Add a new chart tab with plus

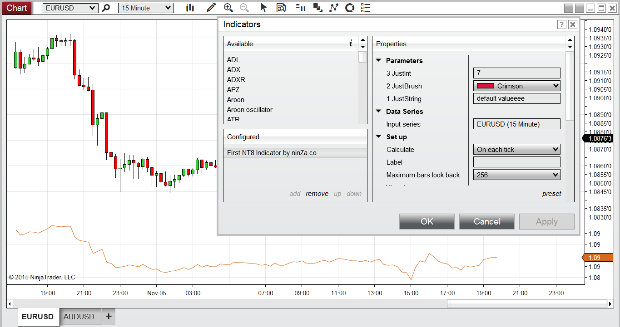(109, 317)
